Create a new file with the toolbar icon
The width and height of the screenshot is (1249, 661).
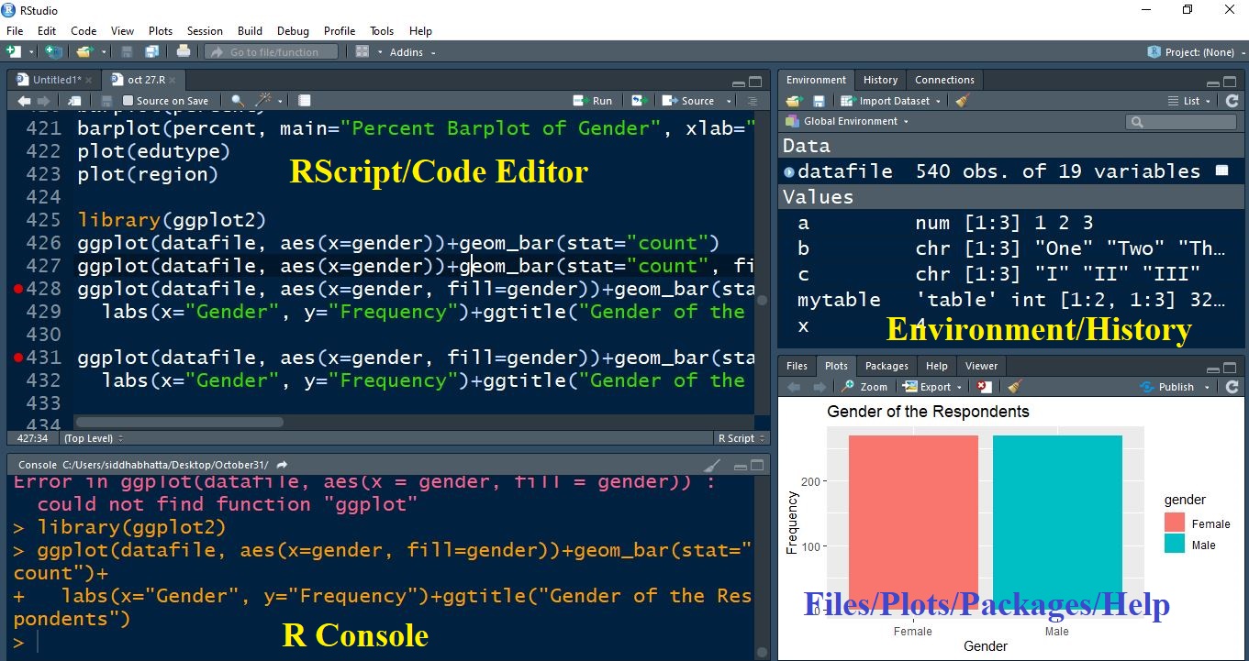click(14, 52)
